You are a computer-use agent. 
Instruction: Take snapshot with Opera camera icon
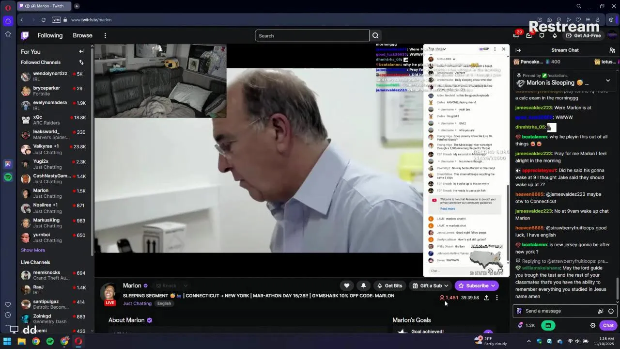550,20
